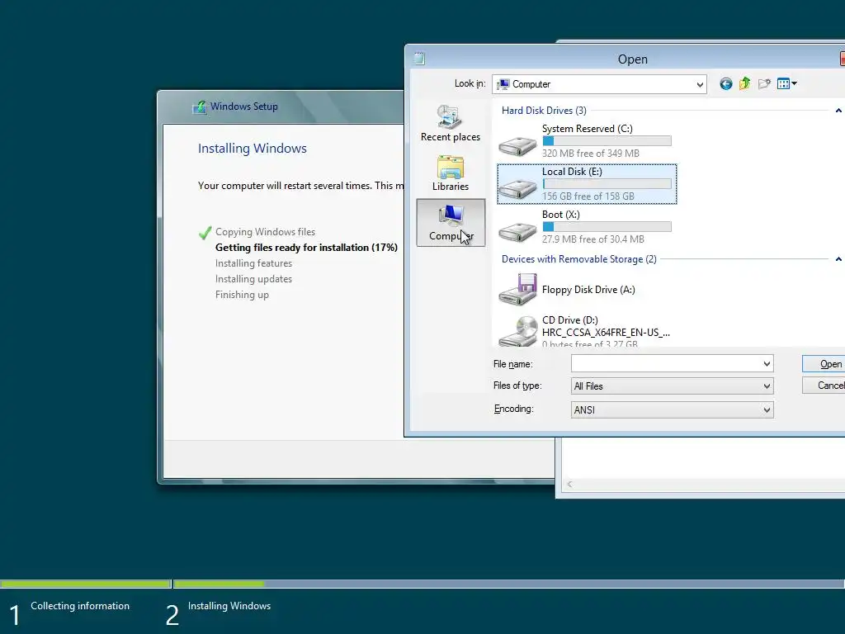Viewport: 845px width, 634px height.
Task: Click the Boot (X:) capacity bar
Action: (607, 226)
